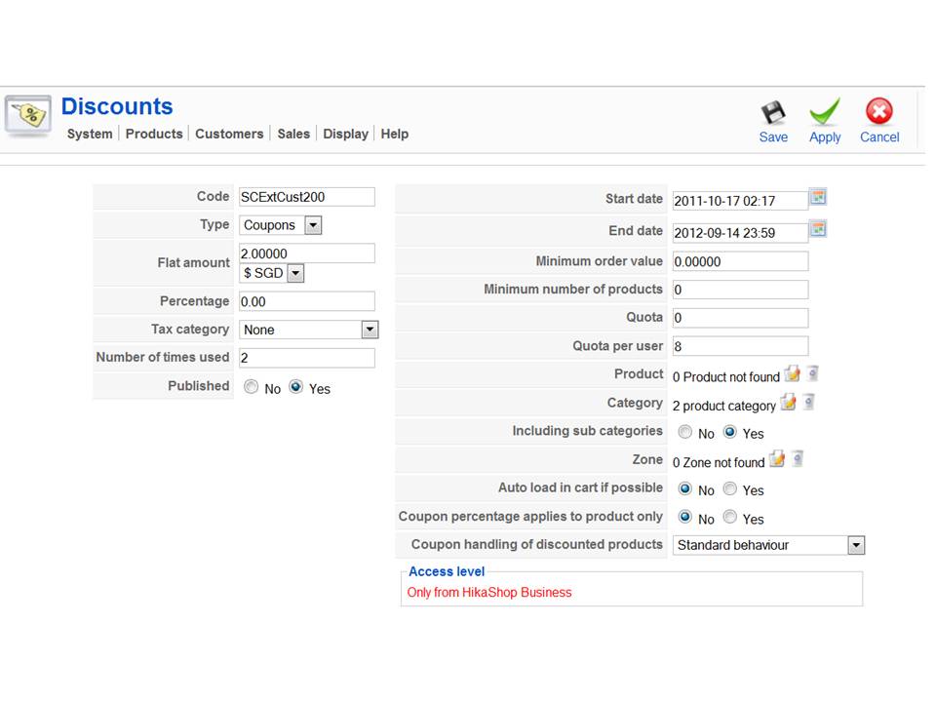Click the delete icon in Zone row
The image size is (936, 702).
pyautogui.click(x=798, y=459)
